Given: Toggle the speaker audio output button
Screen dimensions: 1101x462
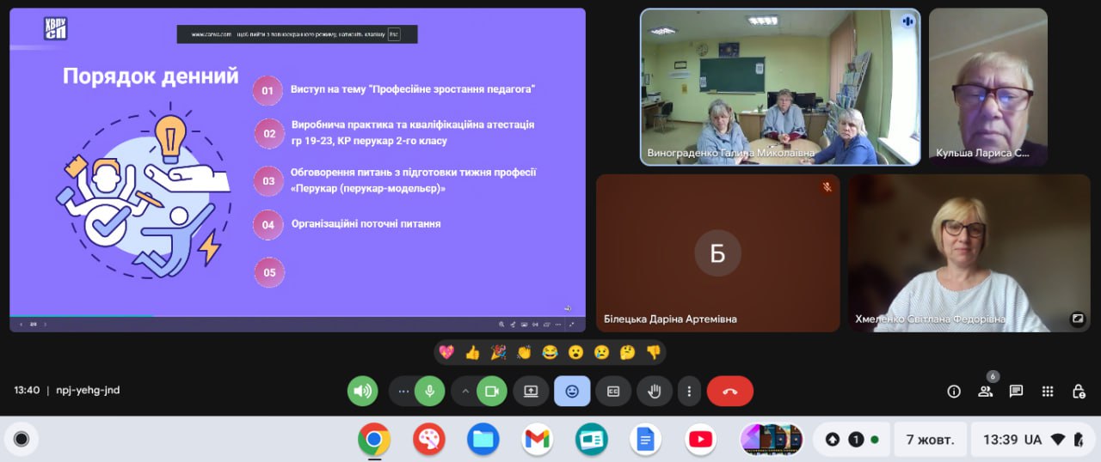Looking at the screenshot, I should click(x=363, y=391).
